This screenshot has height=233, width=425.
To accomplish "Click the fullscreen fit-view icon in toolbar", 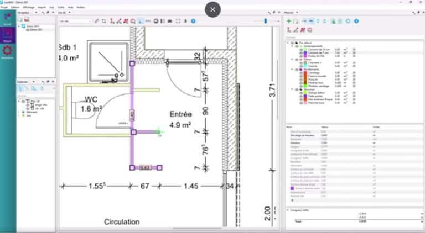I will (178, 21).
